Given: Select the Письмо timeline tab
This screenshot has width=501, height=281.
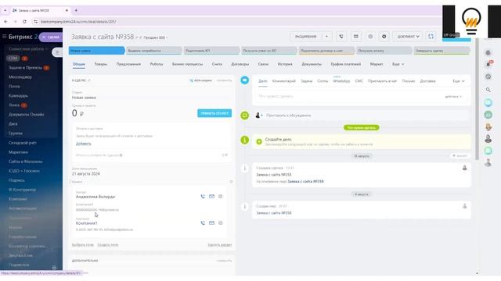Looking at the screenshot, I should tap(408, 81).
